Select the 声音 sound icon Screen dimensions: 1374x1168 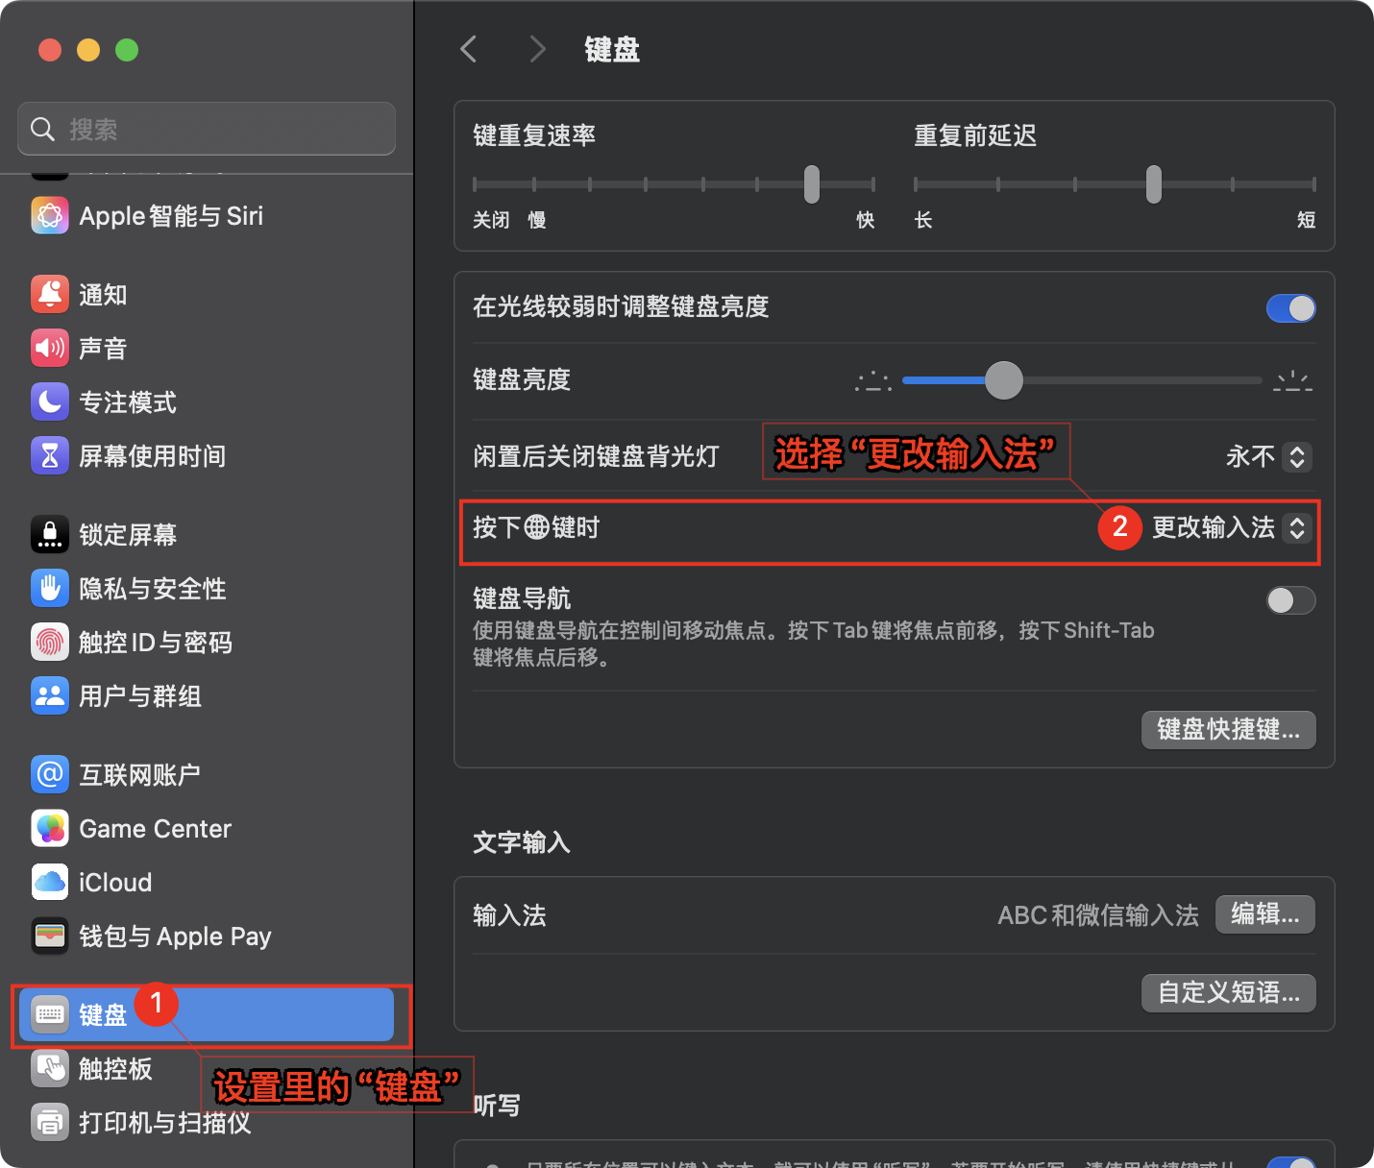(x=49, y=349)
